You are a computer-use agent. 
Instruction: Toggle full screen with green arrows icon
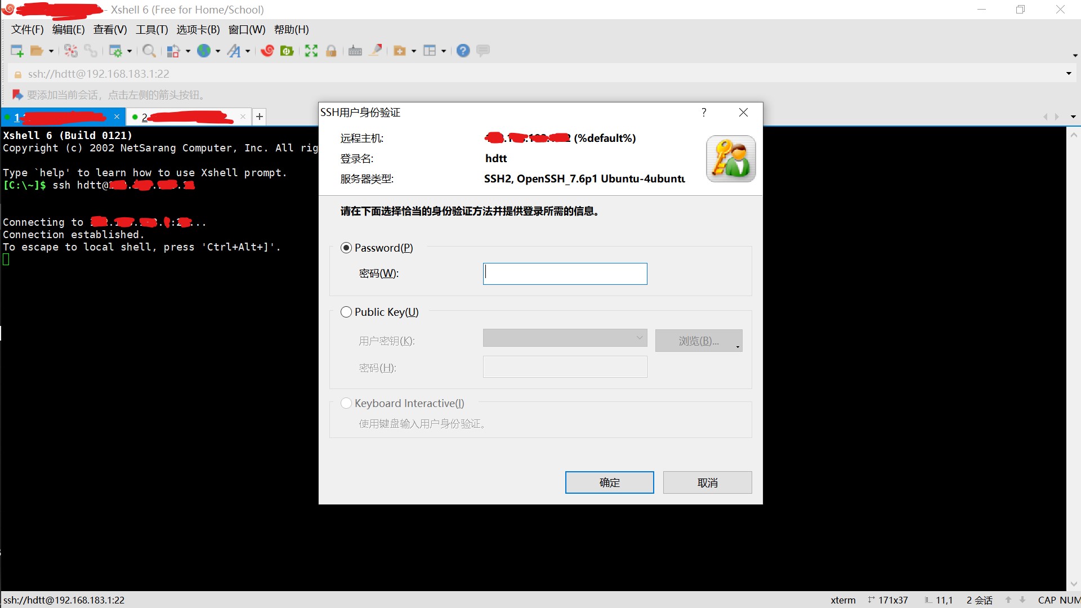[x=311, y=51]
